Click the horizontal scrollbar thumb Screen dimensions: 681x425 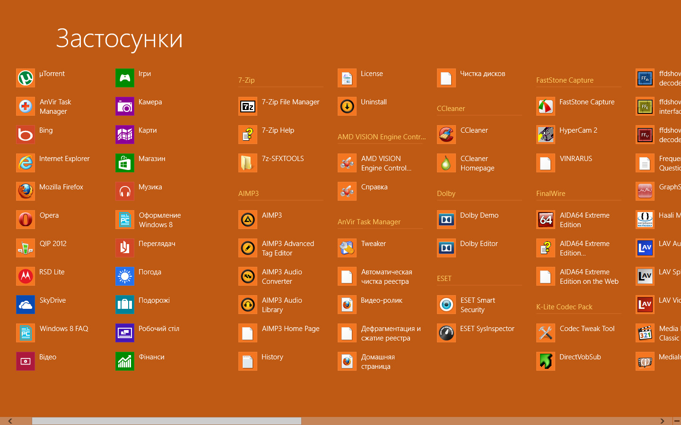click(166, 421)
